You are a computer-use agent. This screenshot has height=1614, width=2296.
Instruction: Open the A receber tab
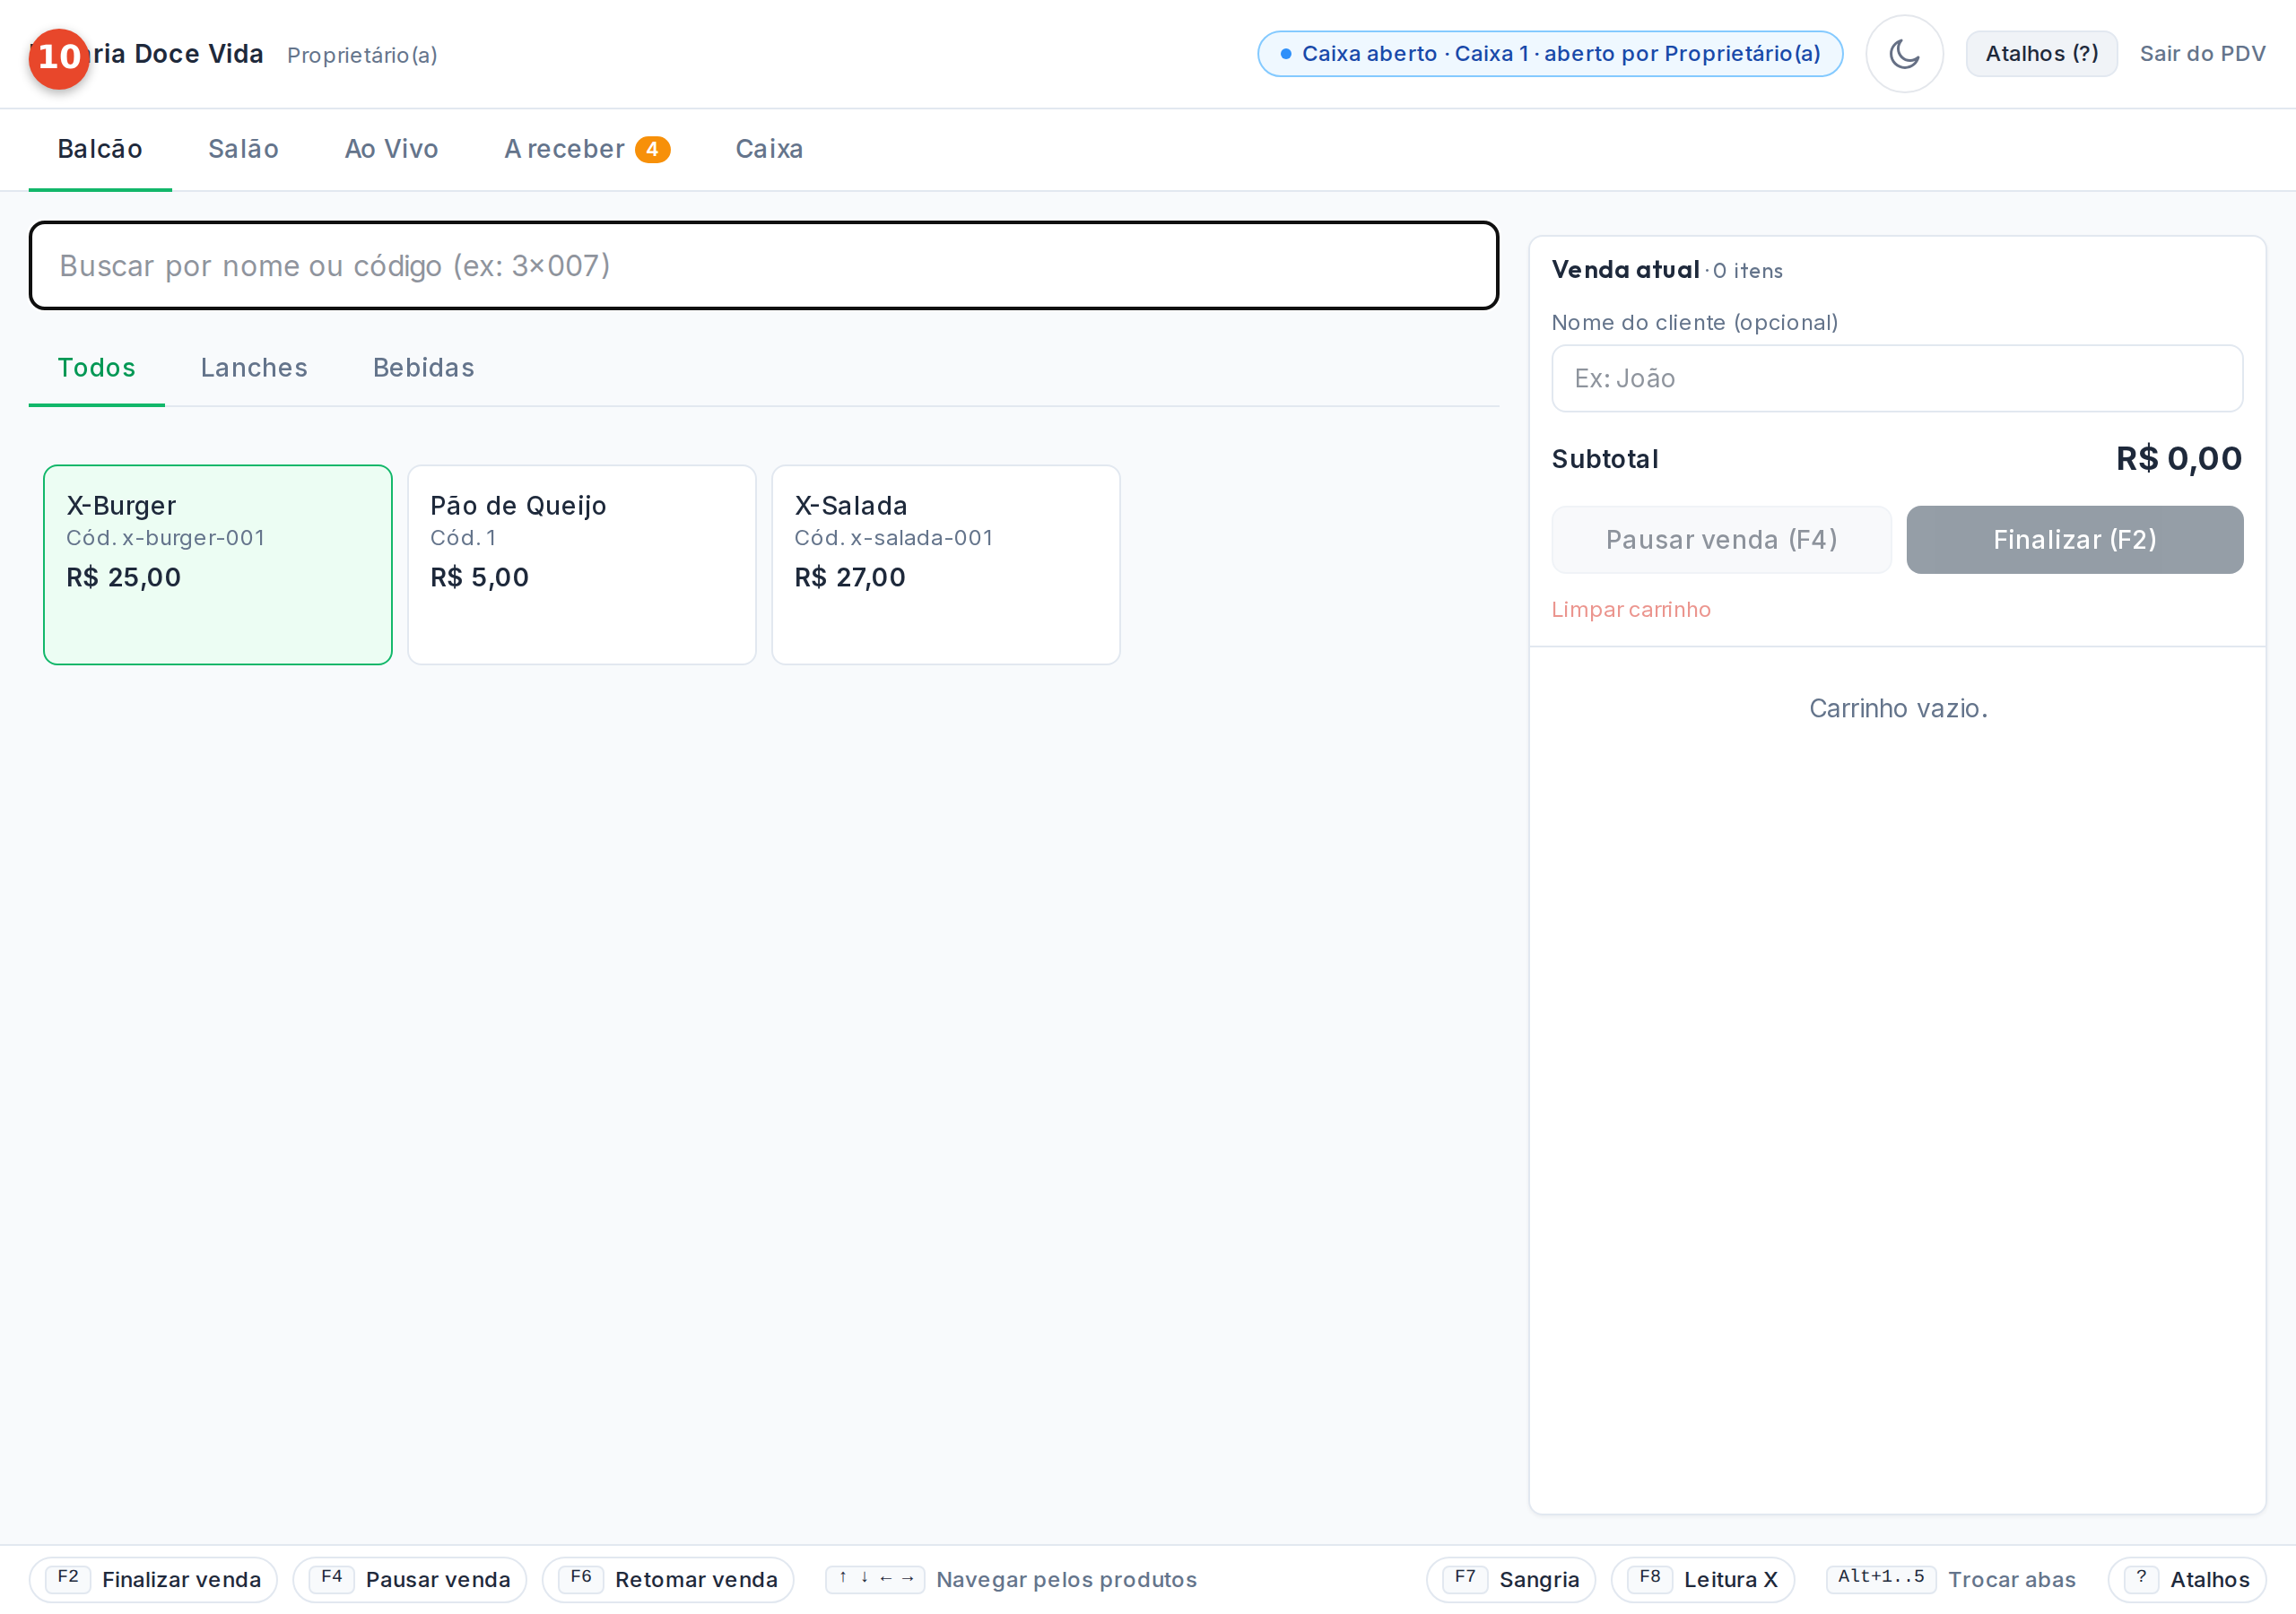point(587,149)
